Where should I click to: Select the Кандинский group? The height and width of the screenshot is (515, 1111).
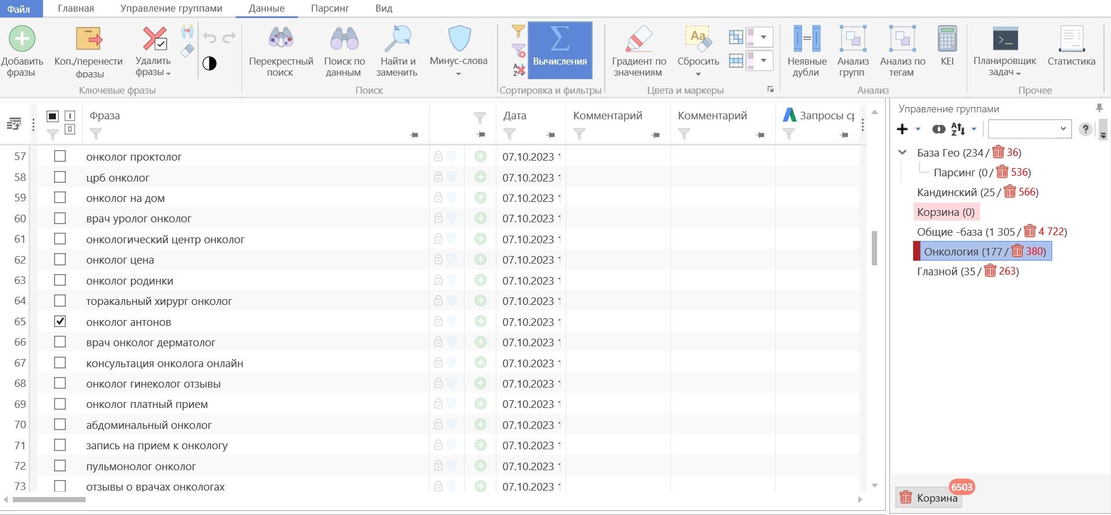point(978,192)
